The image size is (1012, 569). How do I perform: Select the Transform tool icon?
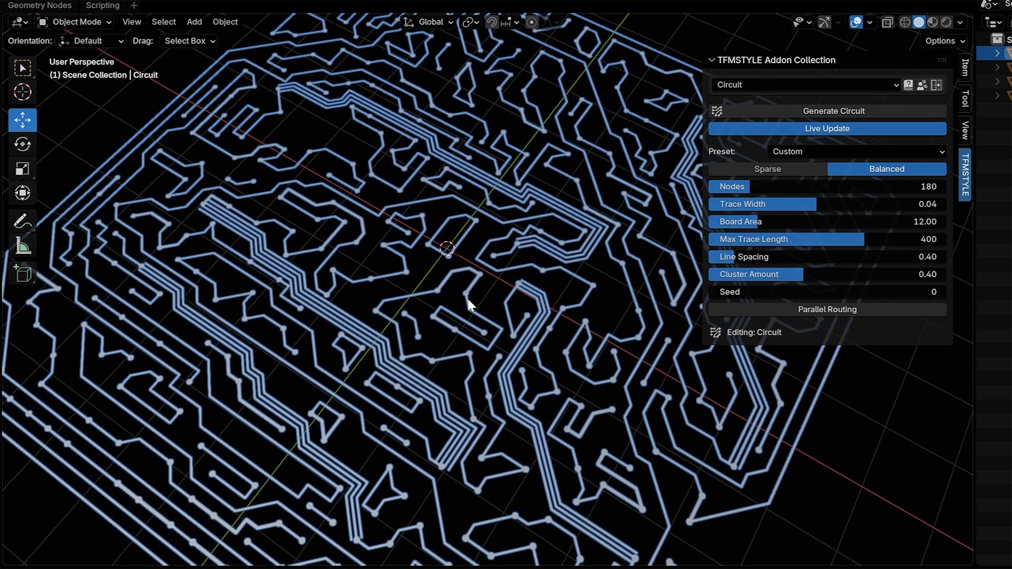[x=22, y=193]
